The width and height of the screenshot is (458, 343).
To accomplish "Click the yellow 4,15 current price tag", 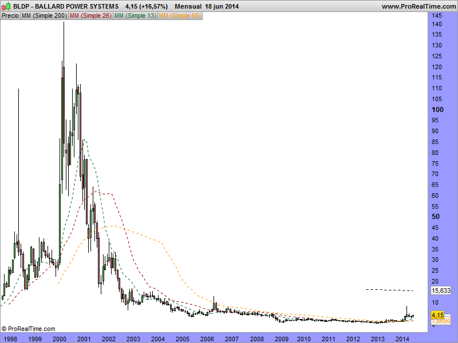I will point(437,315).
